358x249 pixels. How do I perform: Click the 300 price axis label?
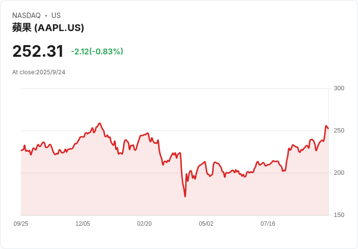click(339, 88)
